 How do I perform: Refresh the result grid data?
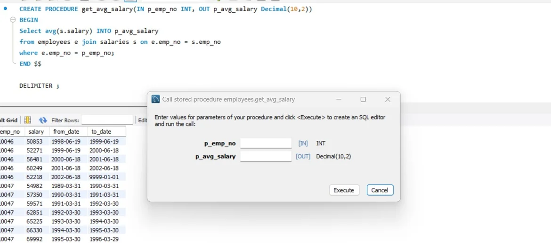(x=43, y=120)
